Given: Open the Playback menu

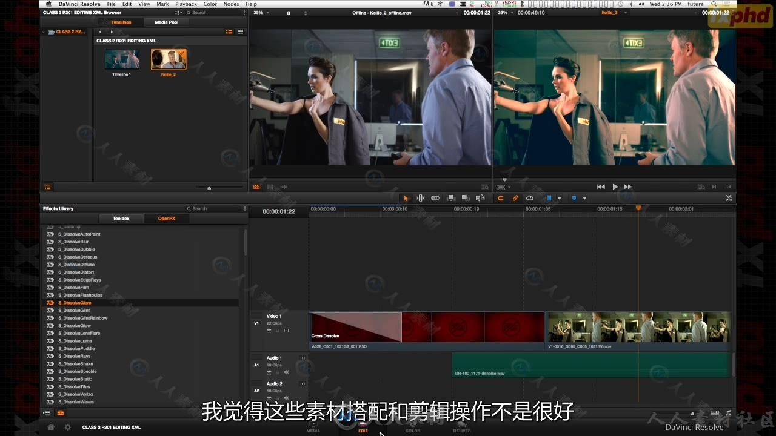Looking at the screenshot, I should (186, 4).
